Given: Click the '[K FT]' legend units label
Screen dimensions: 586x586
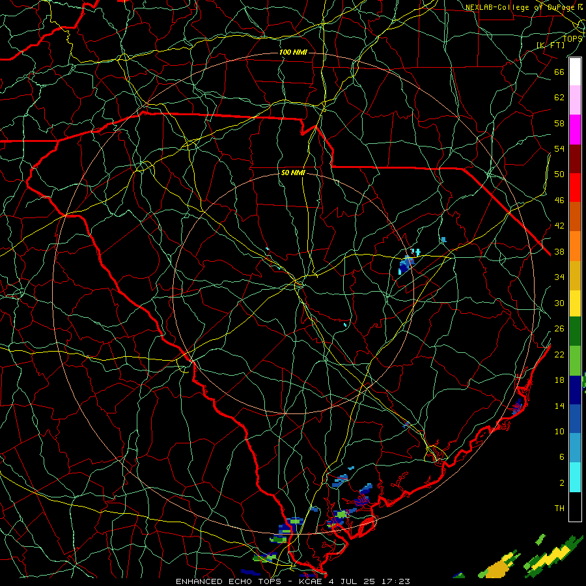Looking at the screenshot, I should [x=550, y=45].
